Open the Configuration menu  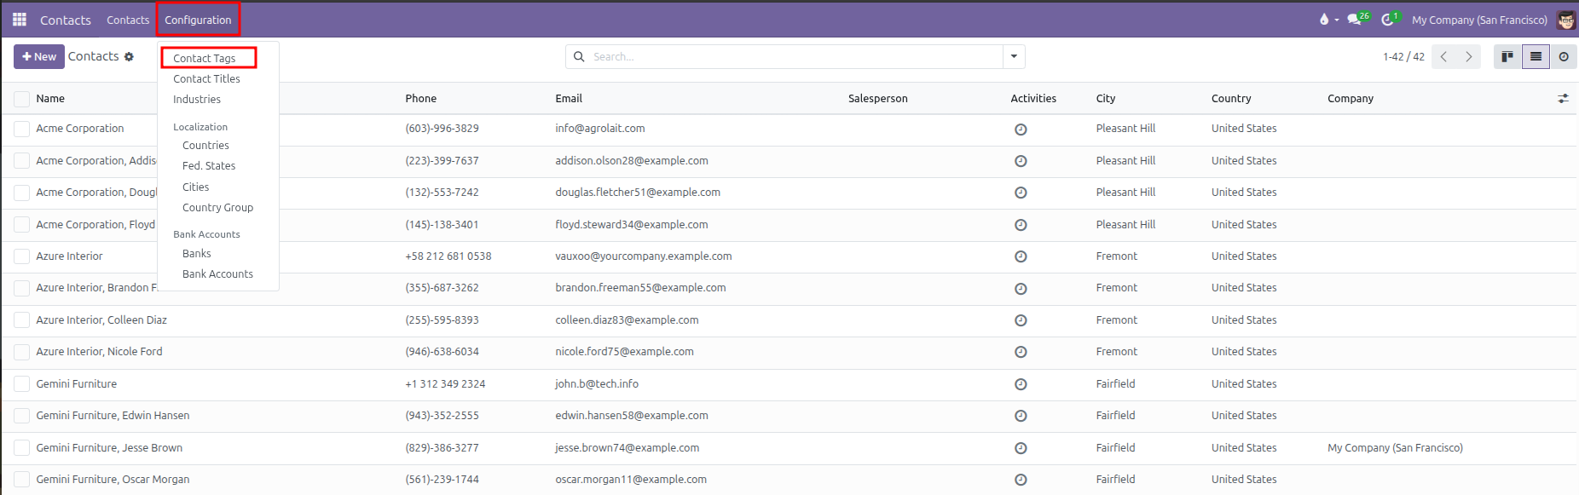pyautogui.click(x=198, y=20)
